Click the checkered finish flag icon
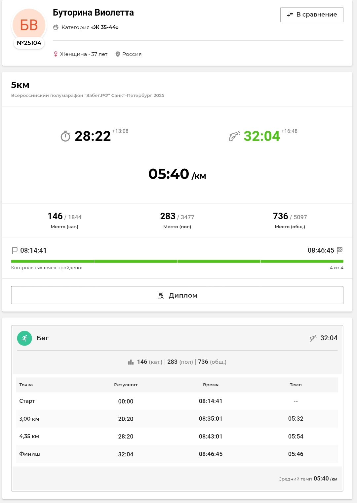 [340, 250]
